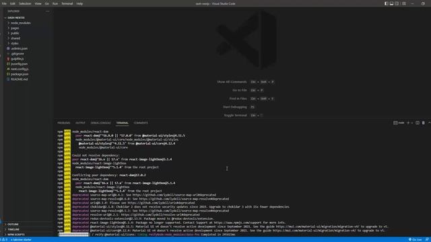Switch to the Output panel tab
Viewport: 431px width, 242px height.
pos(80,123)
